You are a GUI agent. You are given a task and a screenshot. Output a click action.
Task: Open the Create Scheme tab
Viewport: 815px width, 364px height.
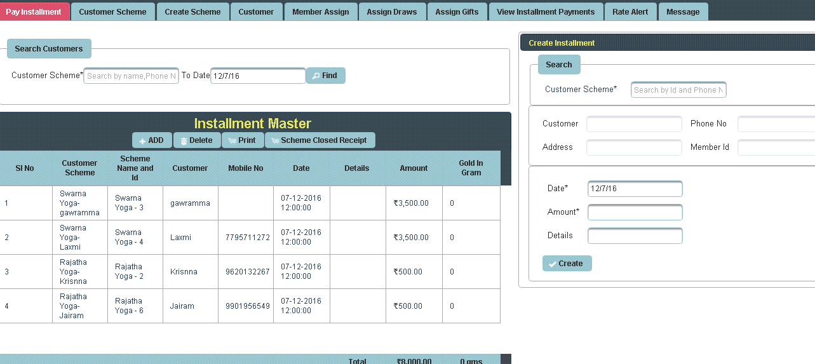pyautogui.click(x=192, y=11)
